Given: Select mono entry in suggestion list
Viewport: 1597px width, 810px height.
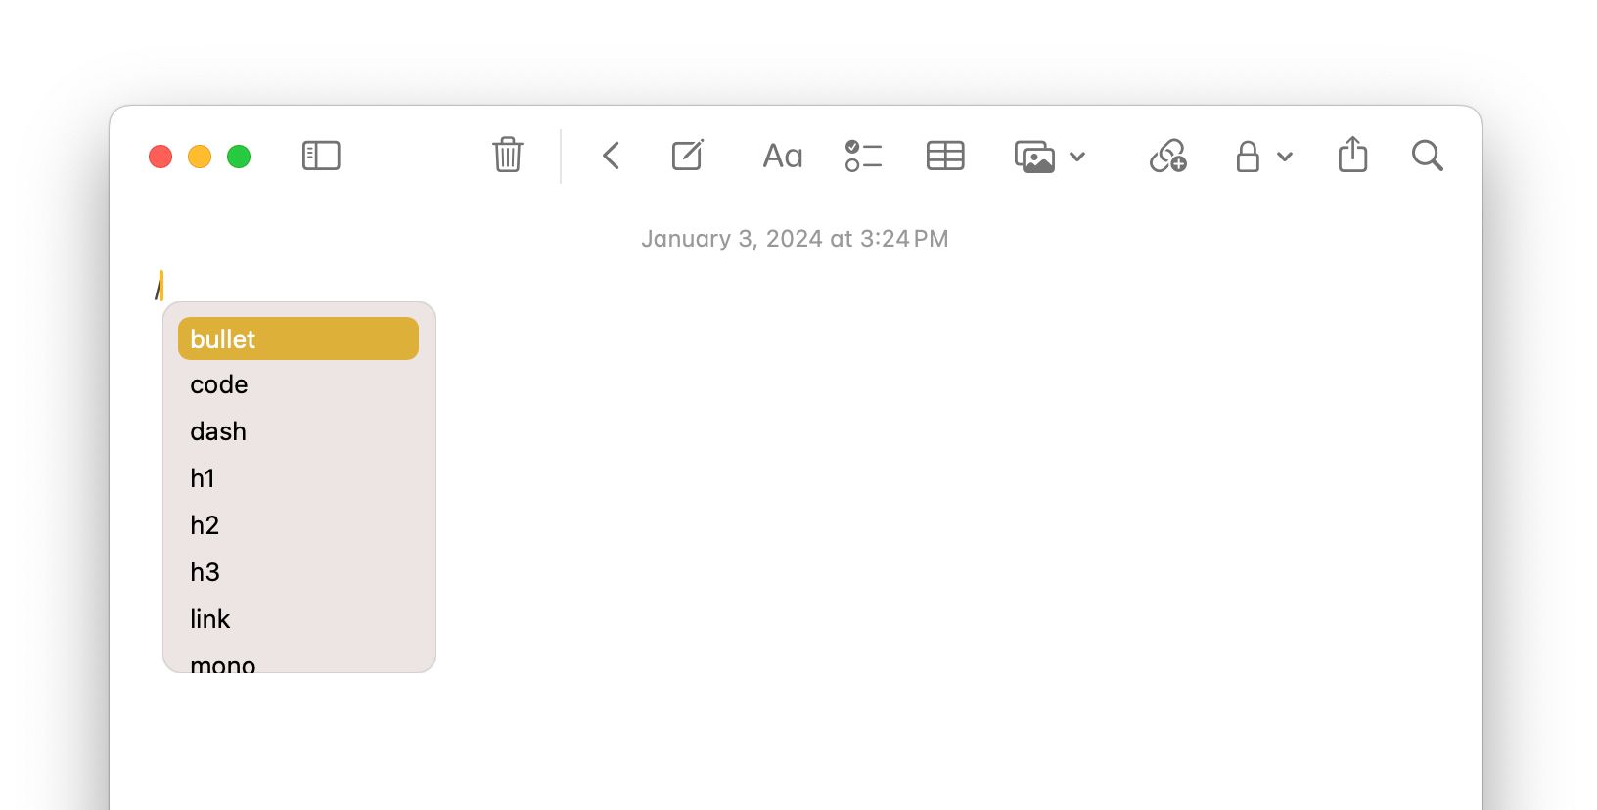Looking at the screenshot, I should (x=298, y=660).
